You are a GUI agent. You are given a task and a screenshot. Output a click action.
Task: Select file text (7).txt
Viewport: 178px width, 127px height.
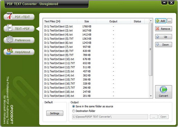pos(96,47)
